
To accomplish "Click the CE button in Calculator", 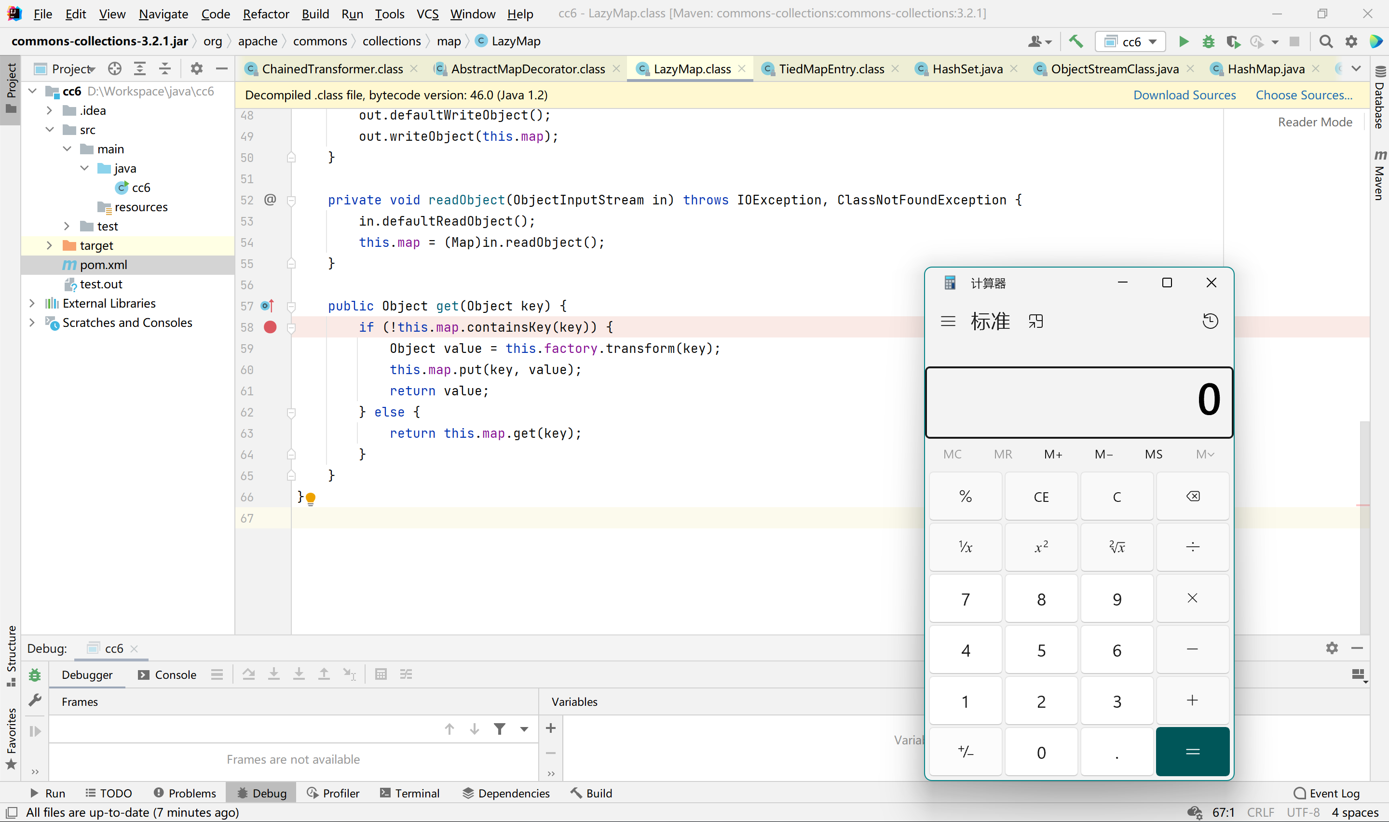I will pos(1041,496).
